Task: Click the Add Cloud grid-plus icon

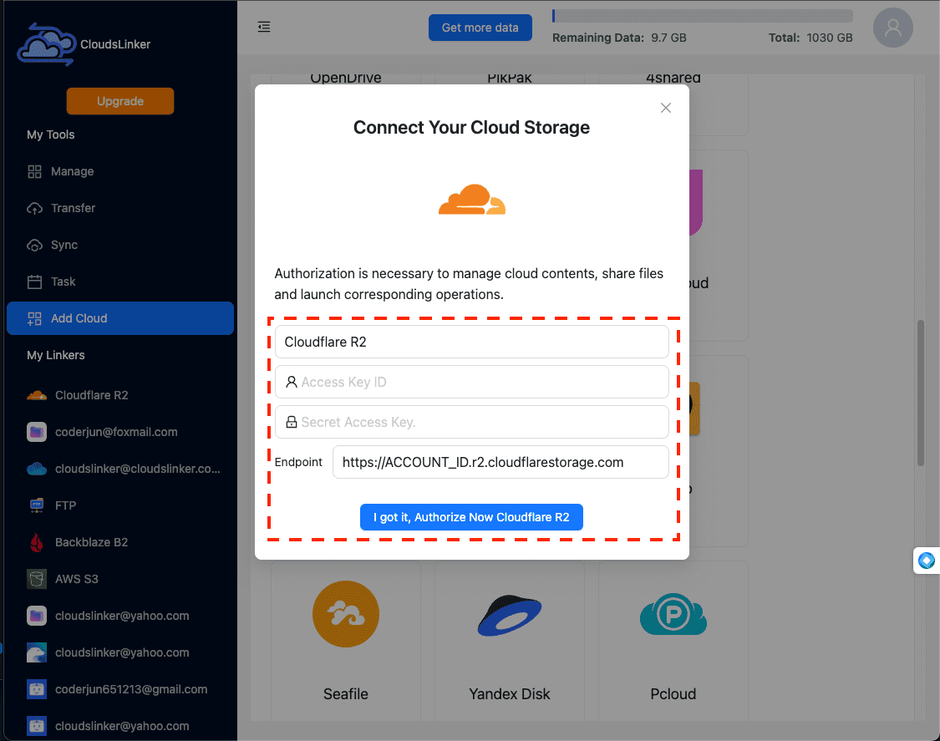Action: [35, 318]
